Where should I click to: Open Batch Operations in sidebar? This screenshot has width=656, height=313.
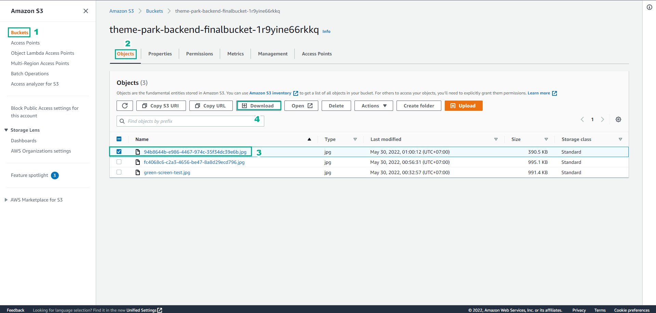[x=30, y=74]
